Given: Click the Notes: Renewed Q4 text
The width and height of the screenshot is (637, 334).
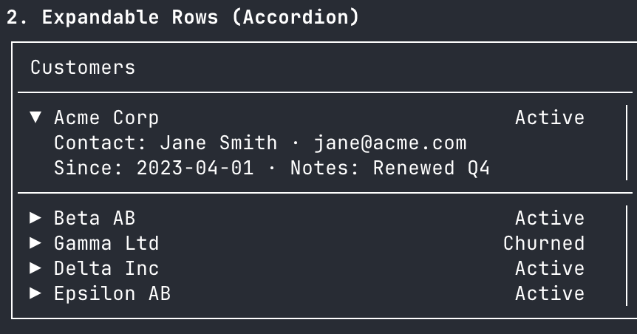Looking at the screenshot, I should point(390,168).
